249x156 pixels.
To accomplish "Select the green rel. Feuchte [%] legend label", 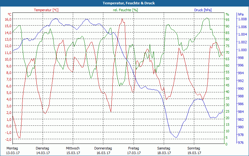I will coord(125,10).
